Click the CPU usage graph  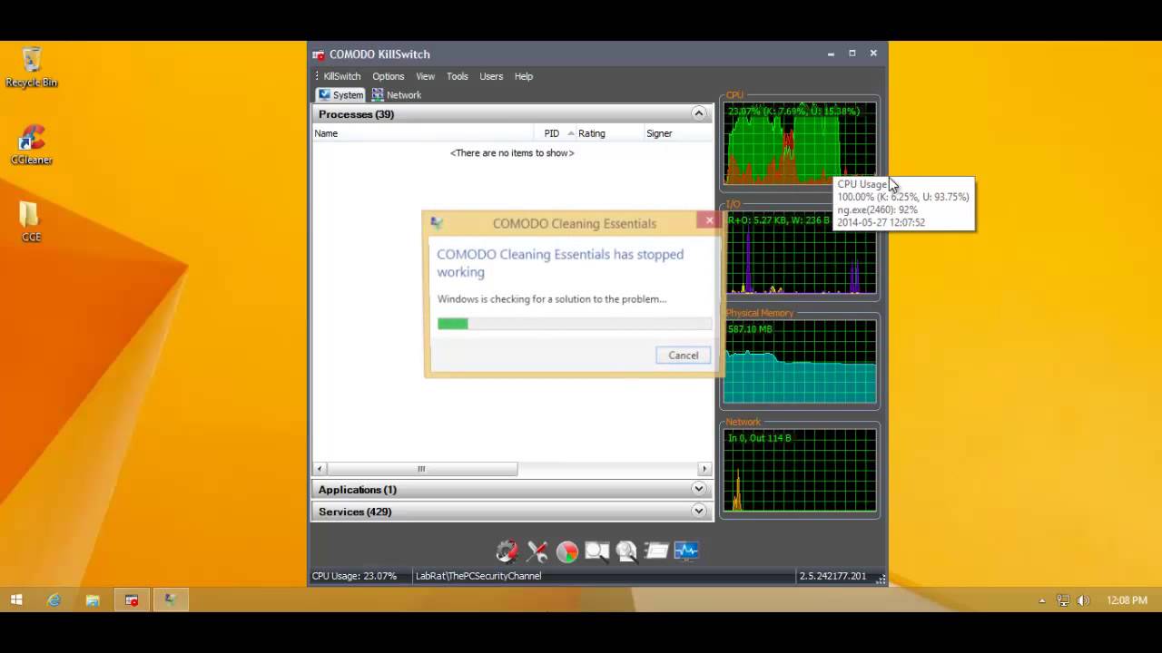point(800,143)
